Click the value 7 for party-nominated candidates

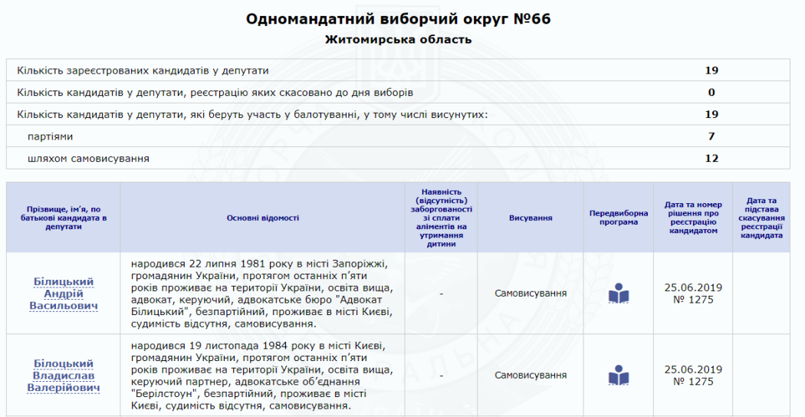pyautogui.click(x=711, y=136)
